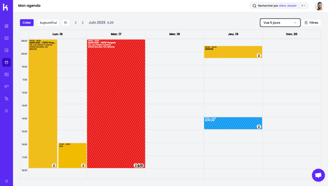Image resolution: width=328 pixels, height=186 pixels.
Task: Open the chat support bubble
Action: click(x=318, y=175)
